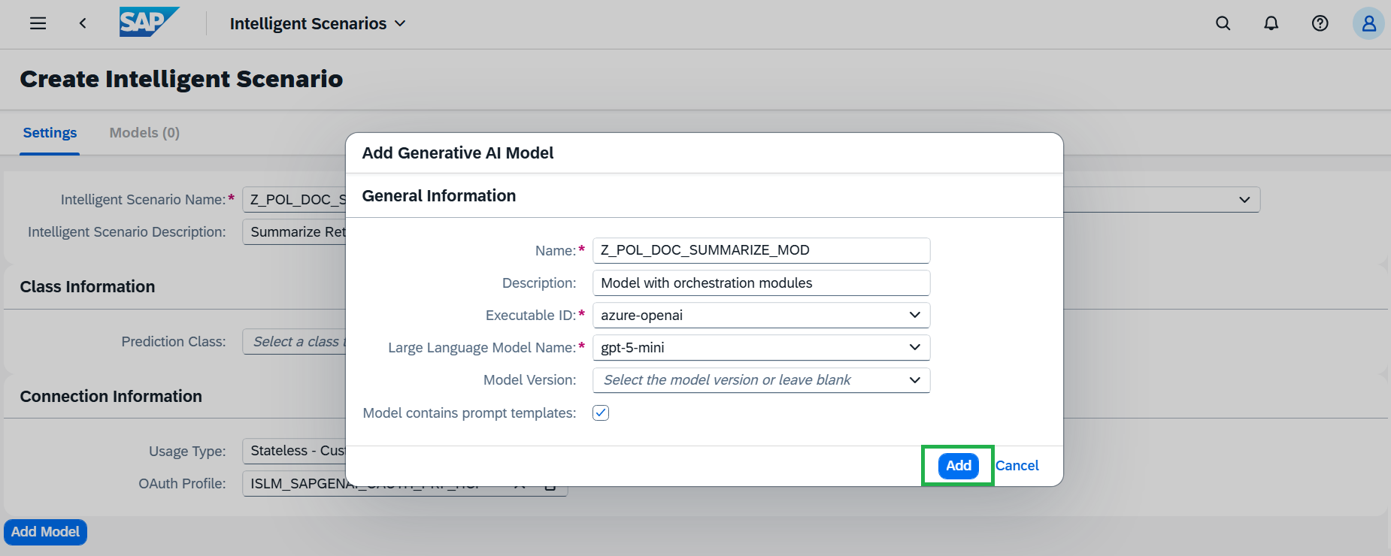This screenshot has width=1391, height=556.
Task: Click the Connection Information section heading
Action: point(111,396)
